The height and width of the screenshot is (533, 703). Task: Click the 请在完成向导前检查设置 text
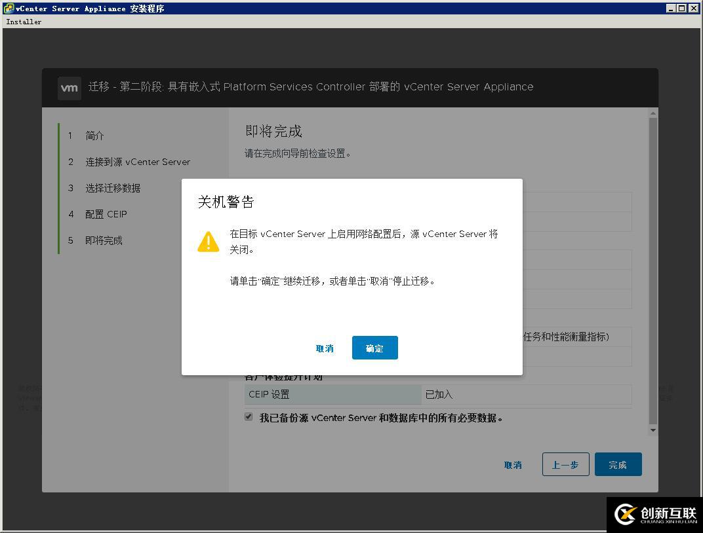tap(298, 153)
